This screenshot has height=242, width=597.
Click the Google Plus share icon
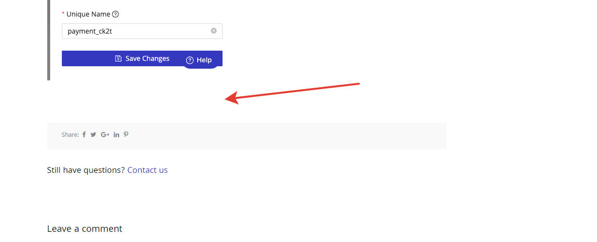point(105,134)
